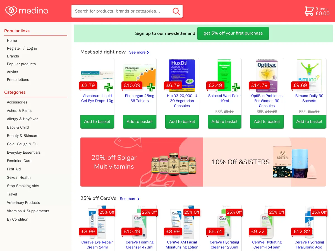Open Phenergan 25mg 56 Tablets link
The image size is (335, 251).
coord(140,98)
